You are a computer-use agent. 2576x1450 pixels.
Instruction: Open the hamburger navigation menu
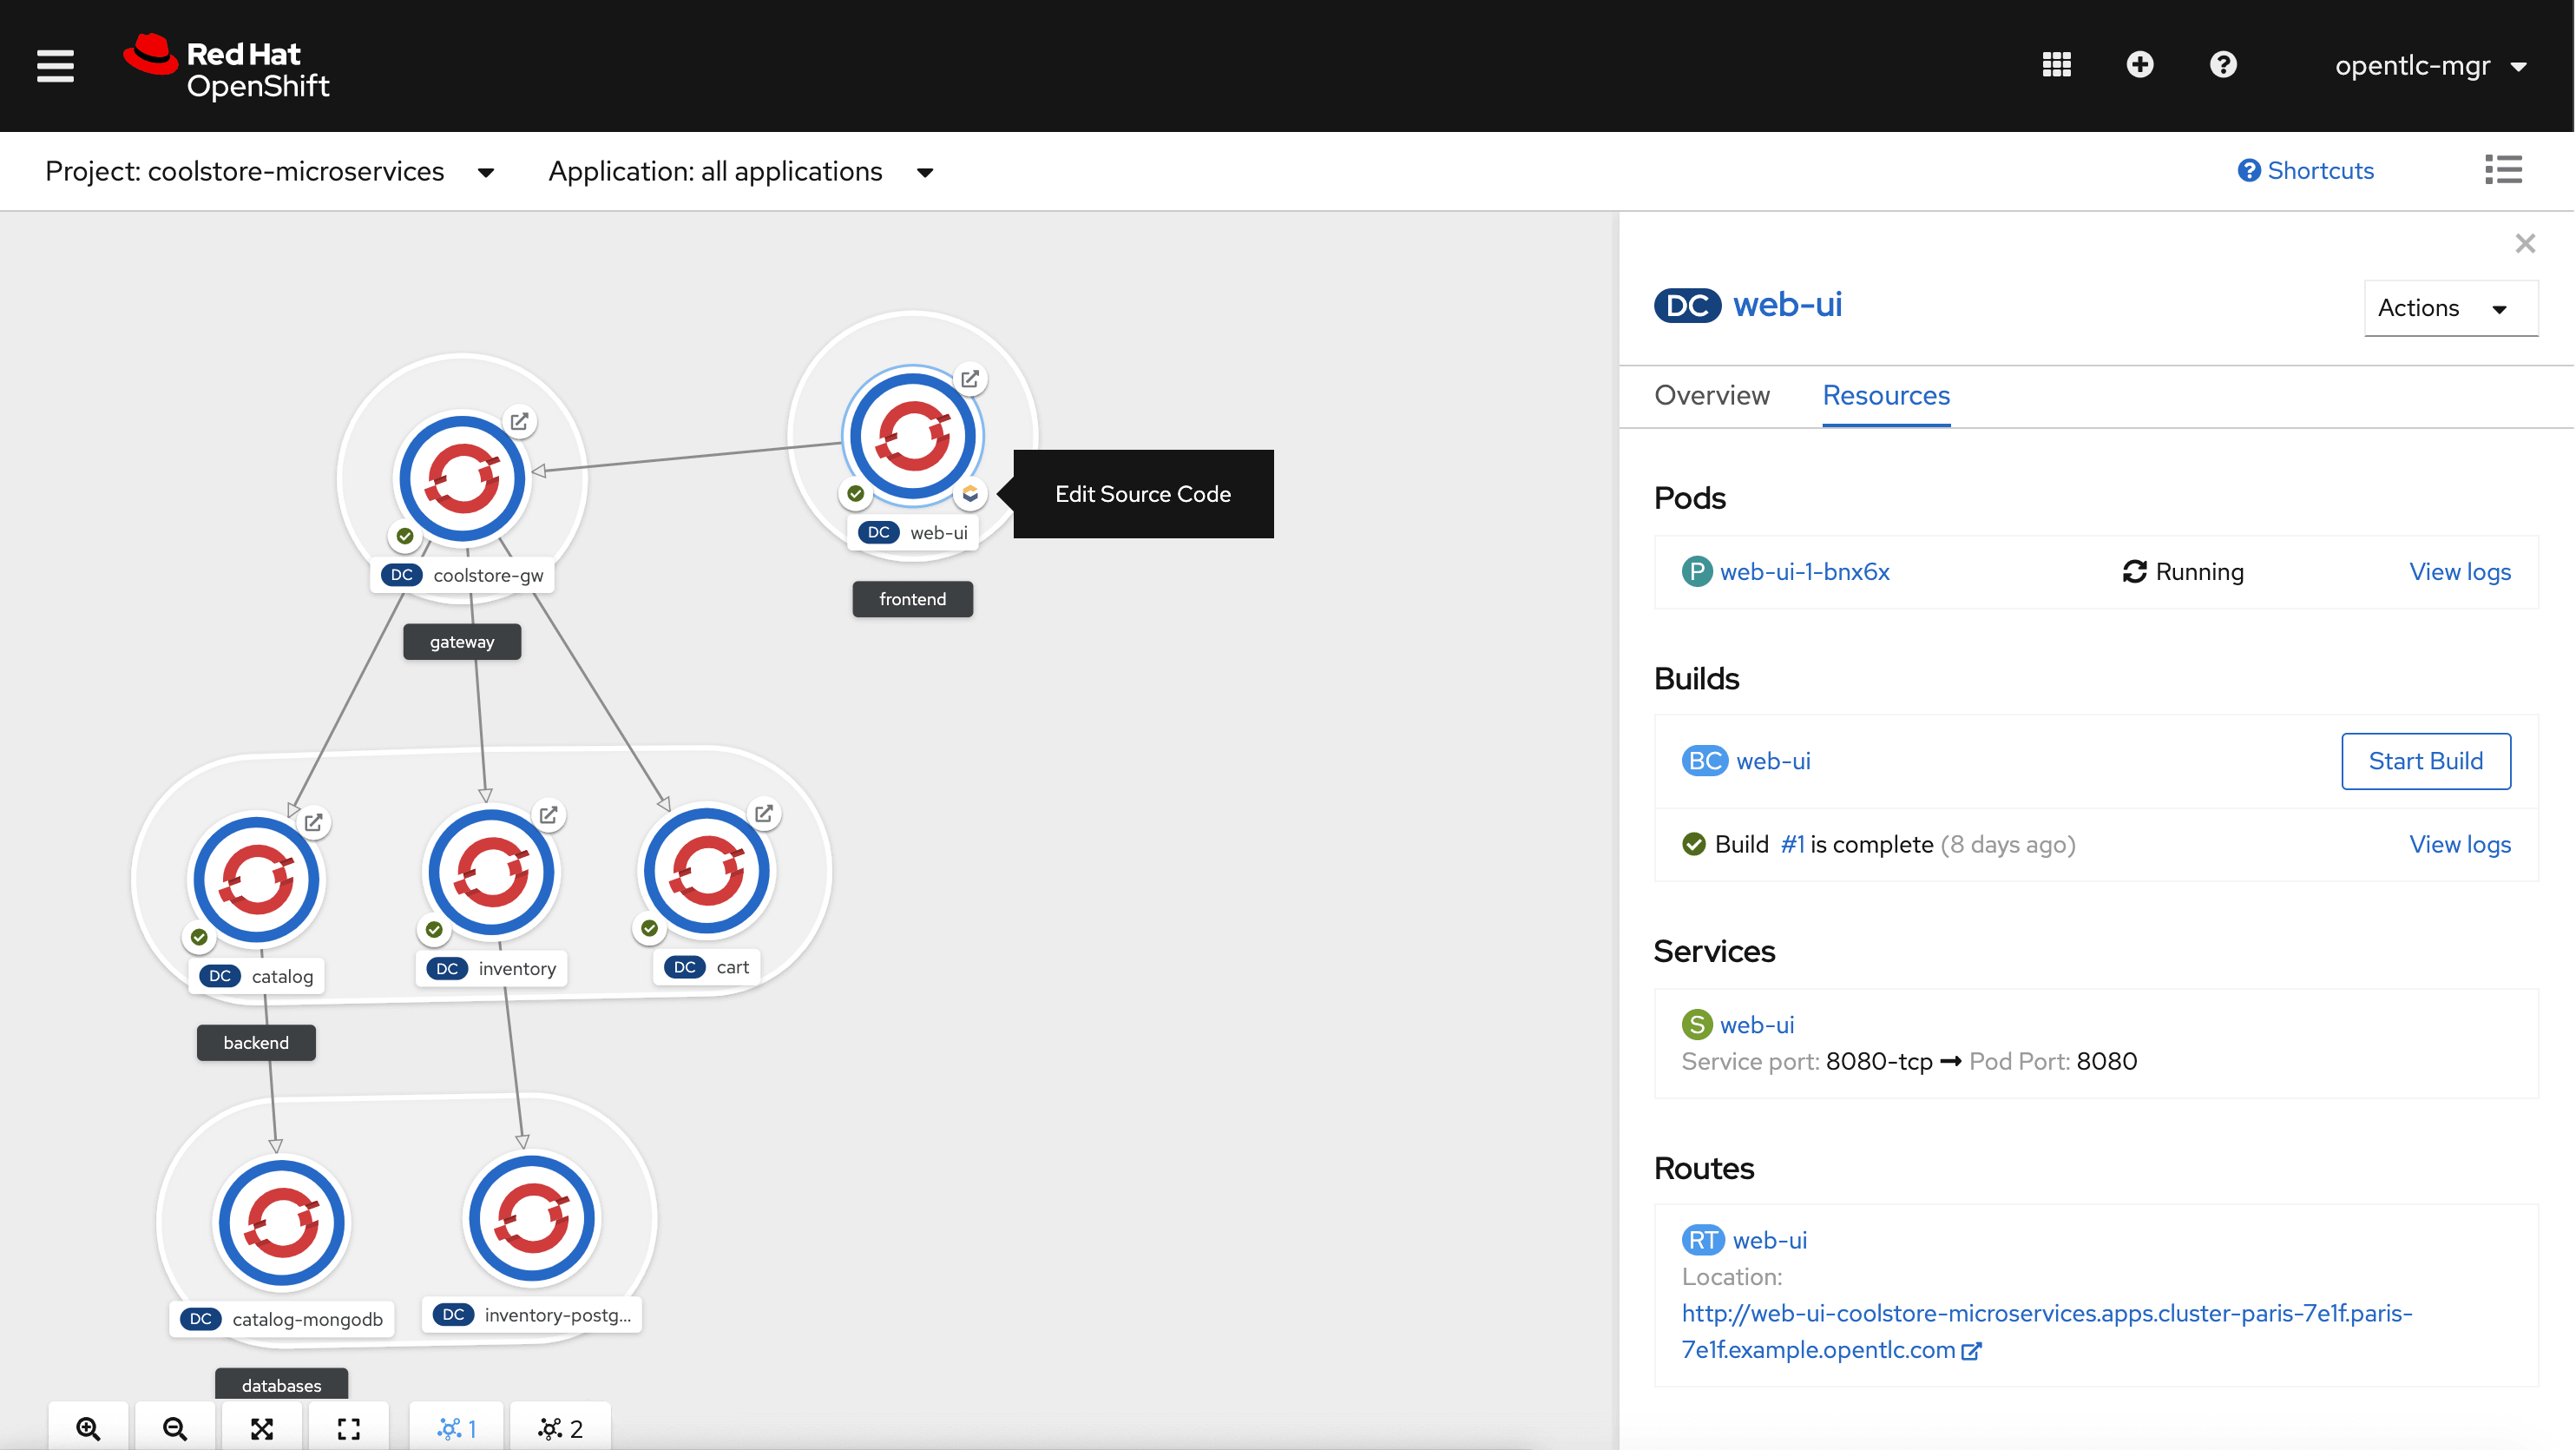click(x=55, y=66)
